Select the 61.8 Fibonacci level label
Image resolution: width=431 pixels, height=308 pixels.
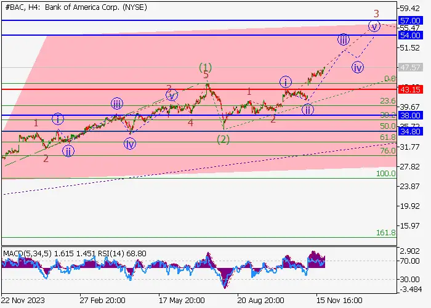coord(388,137)
